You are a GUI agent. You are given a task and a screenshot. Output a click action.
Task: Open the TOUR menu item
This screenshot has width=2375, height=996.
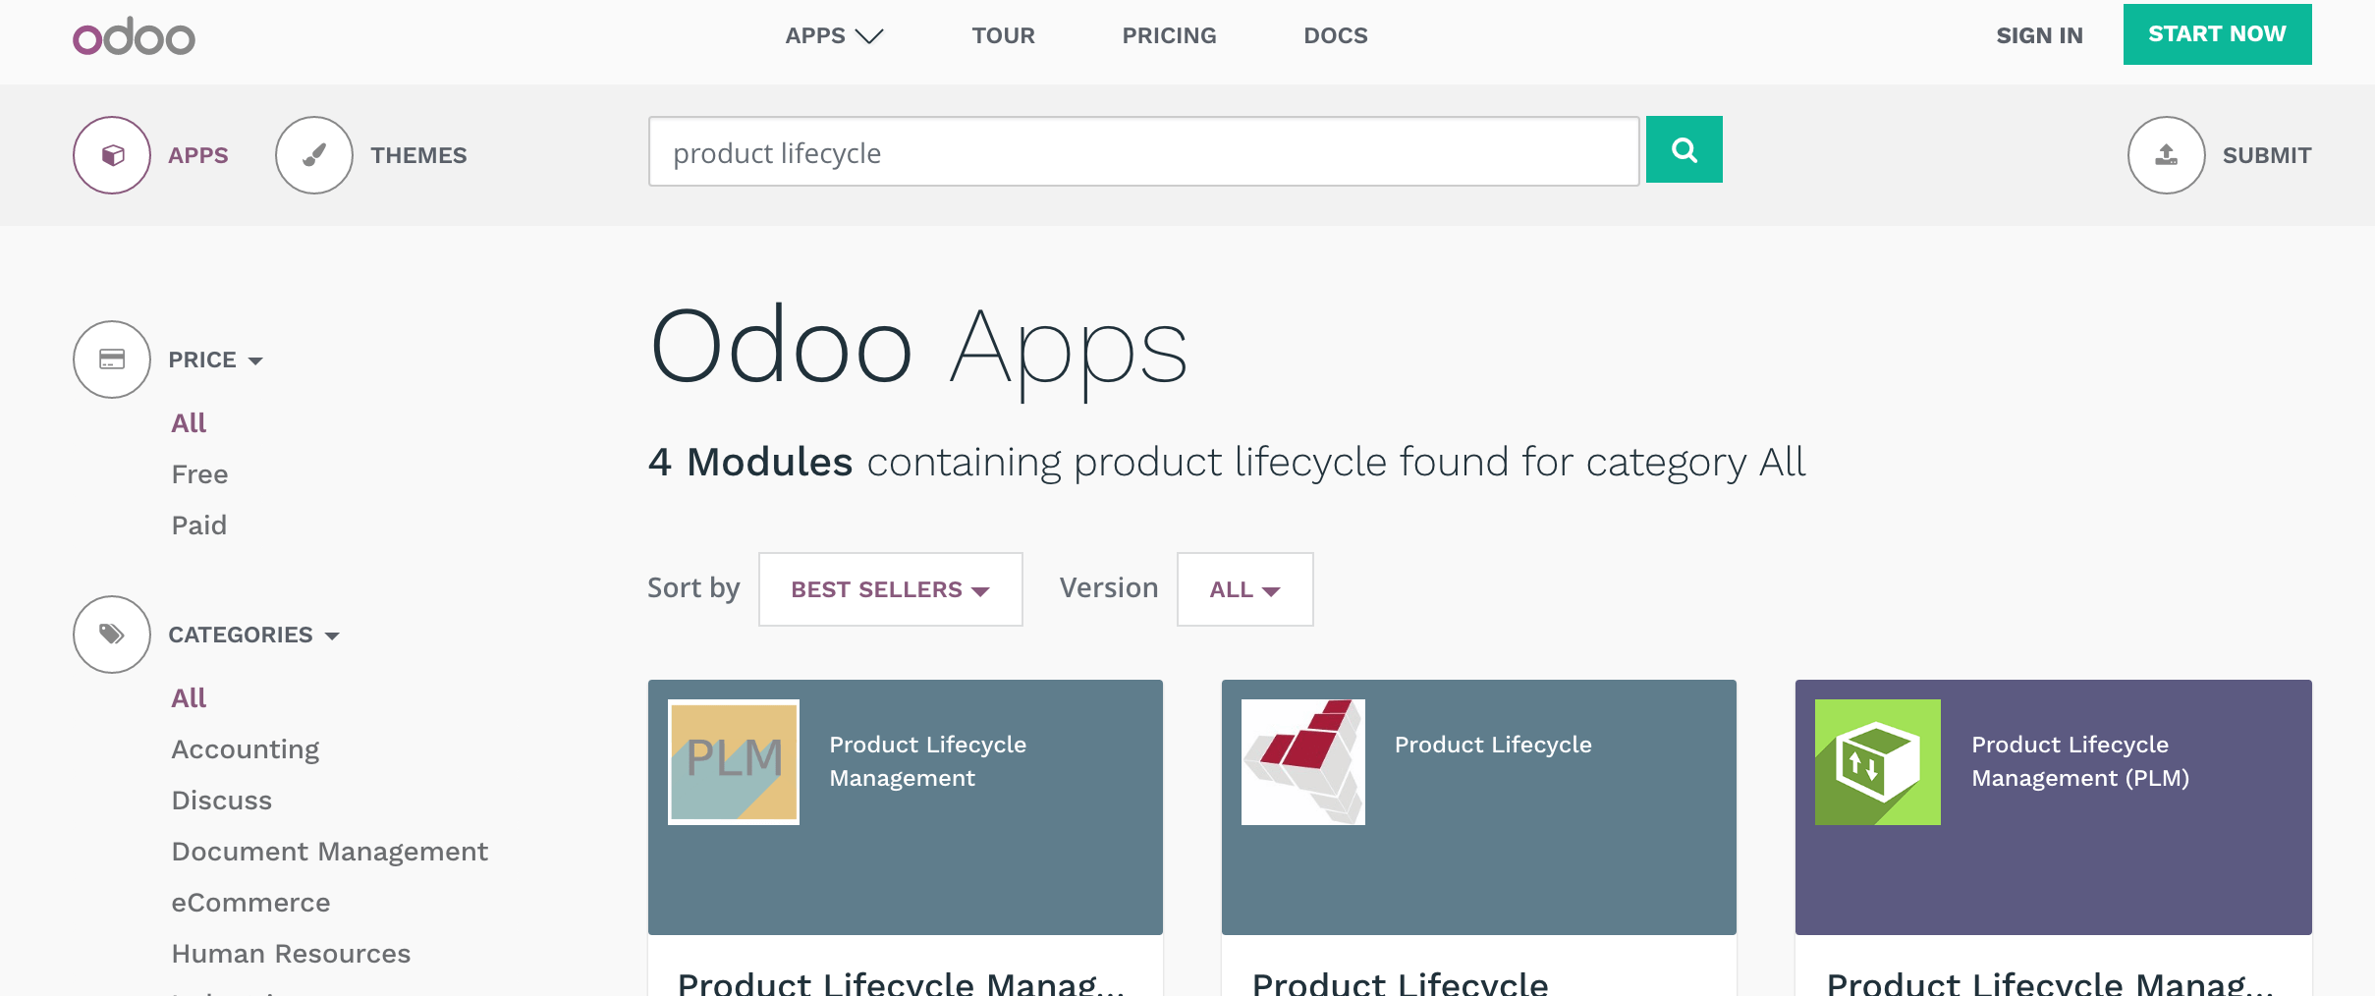coord(1003,35)
